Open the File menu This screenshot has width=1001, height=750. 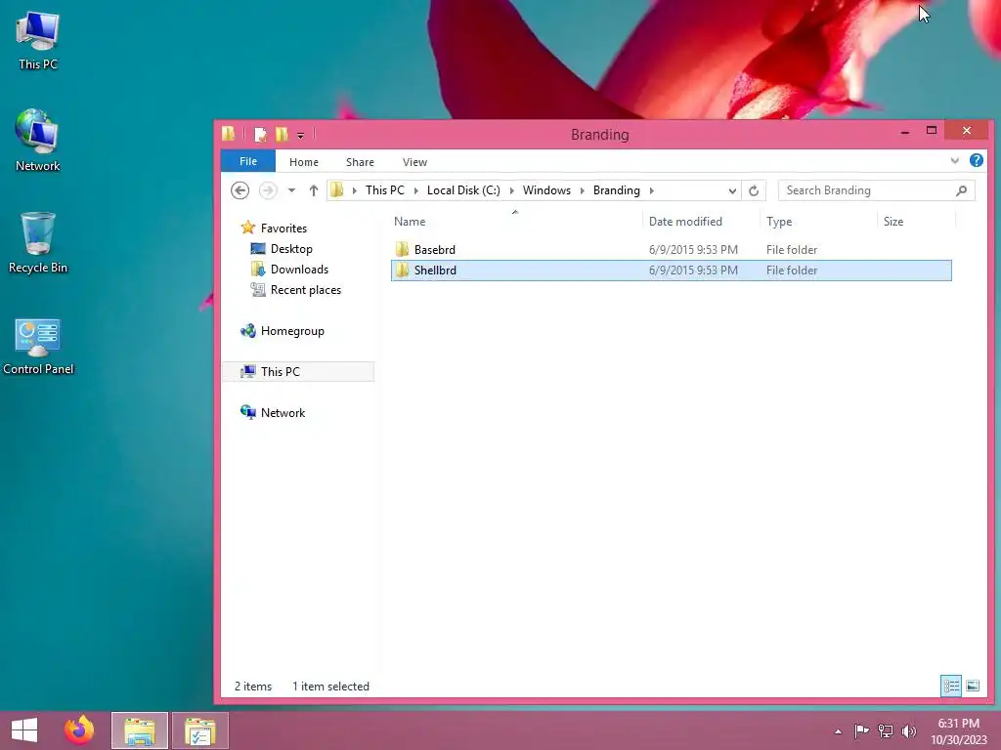tap(248, 161)
